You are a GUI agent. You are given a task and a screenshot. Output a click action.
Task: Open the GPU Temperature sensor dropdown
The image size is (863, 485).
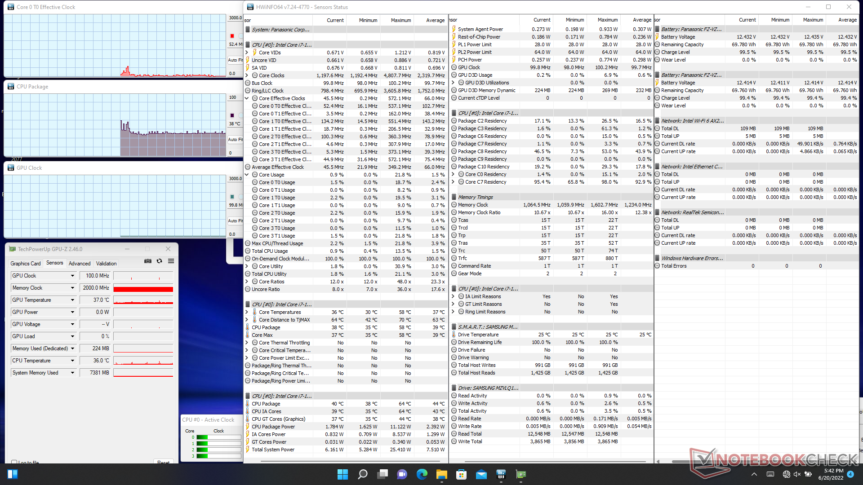click(x=72, y=300)
